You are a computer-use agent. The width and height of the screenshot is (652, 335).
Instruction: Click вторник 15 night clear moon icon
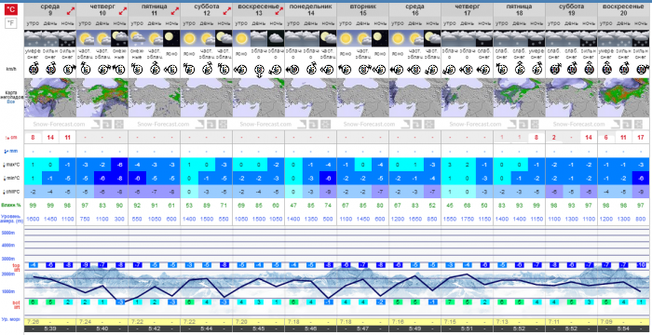pyautogui.click(x=380, y=38)
